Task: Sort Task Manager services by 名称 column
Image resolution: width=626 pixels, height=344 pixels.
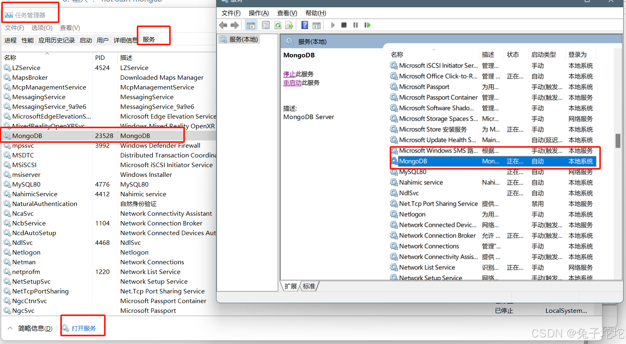Action: pos(47,57)
